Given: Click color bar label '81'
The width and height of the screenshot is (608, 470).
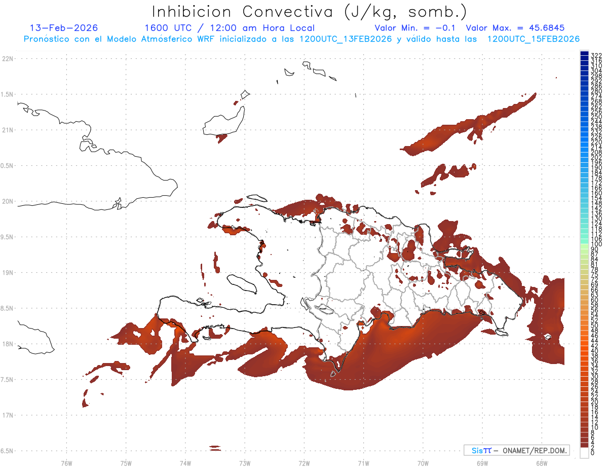Looking at the screenshot, I should click(x=595, y=265).
